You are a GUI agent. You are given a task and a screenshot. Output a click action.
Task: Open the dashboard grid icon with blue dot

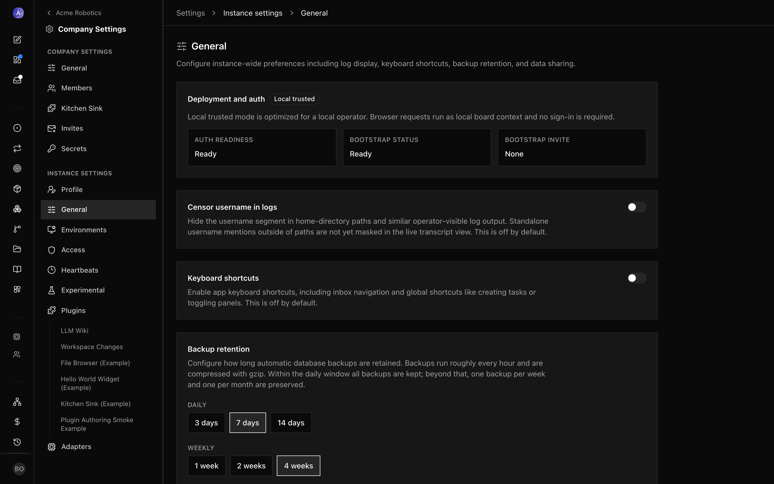click(17, 59)
